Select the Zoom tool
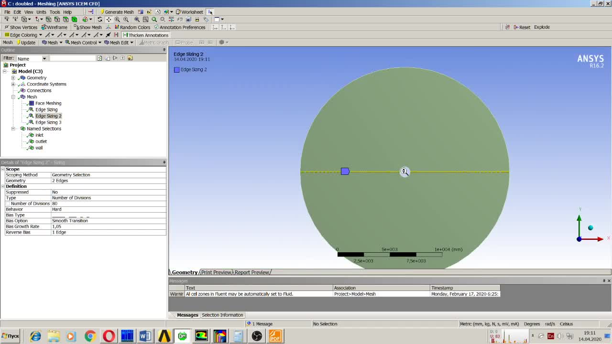The image size is (612, 344). 117,20
